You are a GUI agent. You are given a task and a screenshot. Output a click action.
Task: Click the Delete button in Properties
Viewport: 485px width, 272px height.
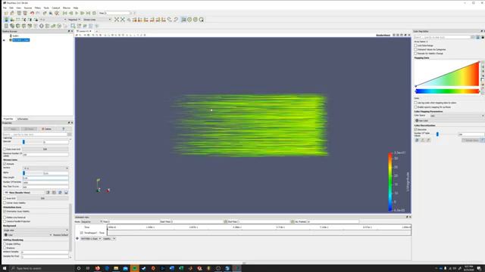(47, 129)
